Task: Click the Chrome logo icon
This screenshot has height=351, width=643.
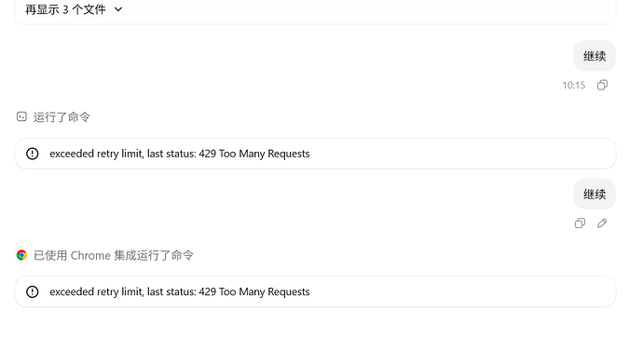Action: (21, 255)
